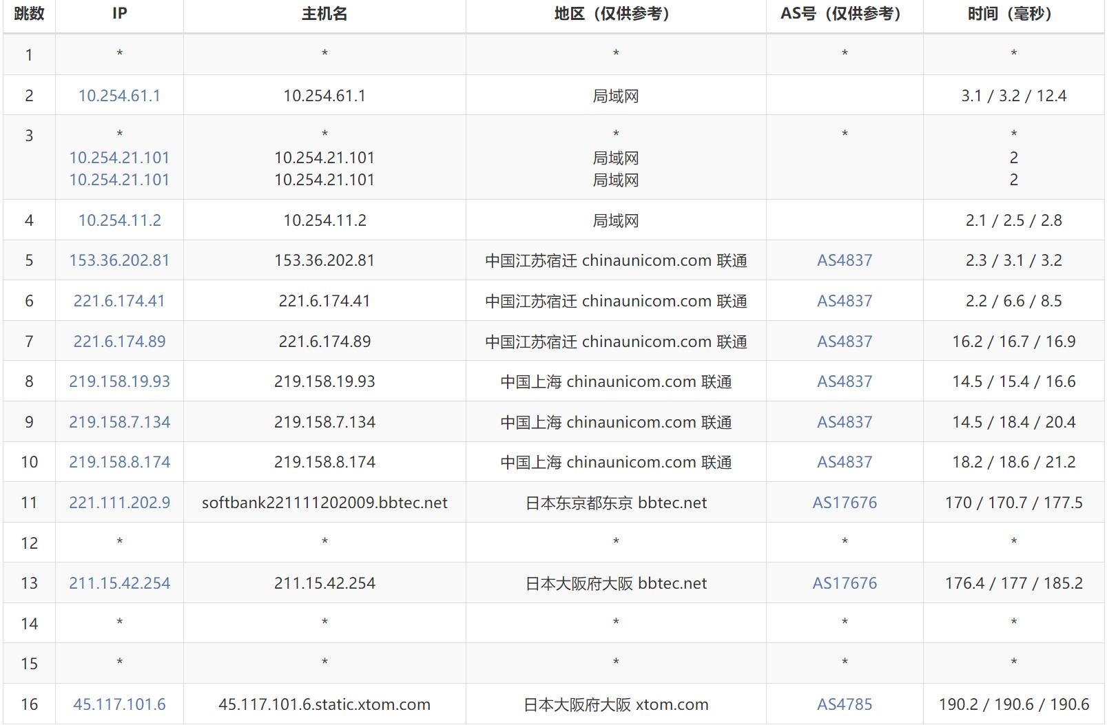
Task: Select hostname softbank221111202009.bbtec.net
Action: [324, 503]
